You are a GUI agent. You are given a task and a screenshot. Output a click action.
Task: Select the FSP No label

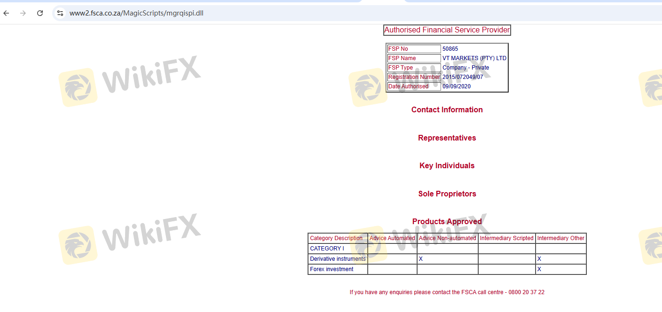(398, 49)
